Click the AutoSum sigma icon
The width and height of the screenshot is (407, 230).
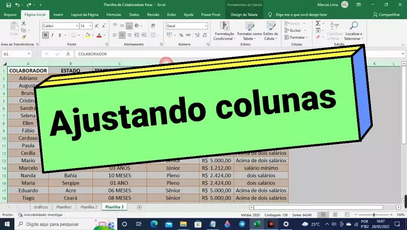pos(318,23)
